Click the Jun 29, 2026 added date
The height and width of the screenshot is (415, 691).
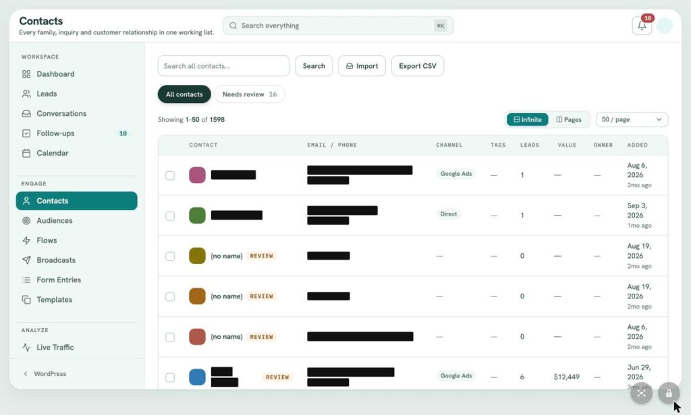click(x=638, y=372)
